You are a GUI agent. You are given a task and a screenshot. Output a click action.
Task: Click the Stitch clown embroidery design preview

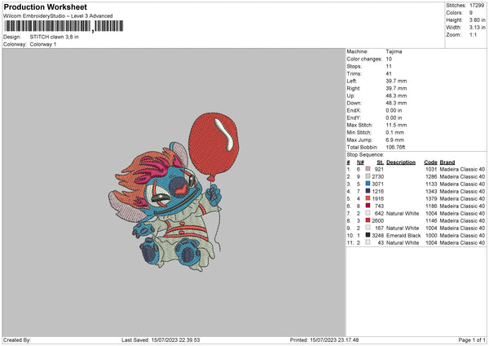[x=174, y=192]
